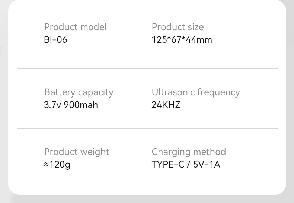294x203 pixels.
Task: Click the "900mah" capacity text
Action: coord(81,105)
